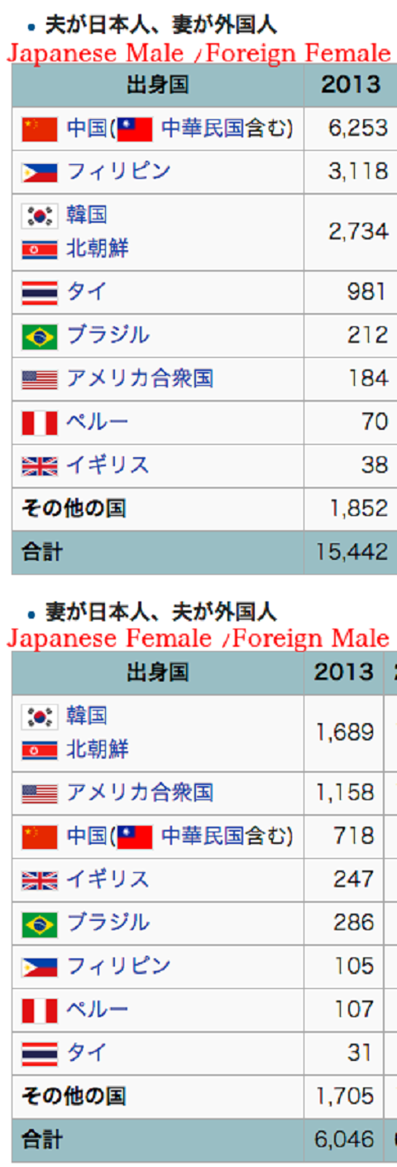The height and width of the screenshot is (1167, 397).
Task: Select the total value 6,046
Action: point(344,1140)
